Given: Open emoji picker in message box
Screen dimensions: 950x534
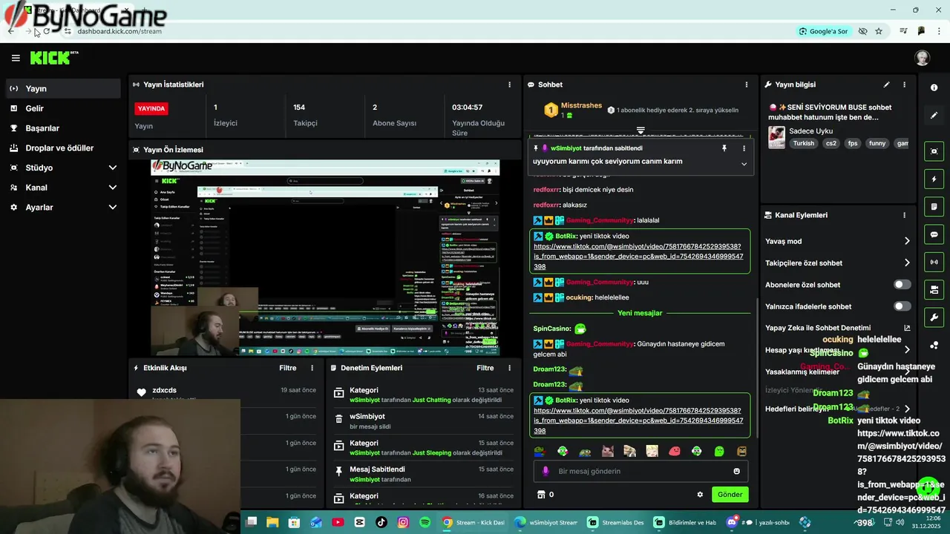Looking at the screenshot, I should pos(736,471).
